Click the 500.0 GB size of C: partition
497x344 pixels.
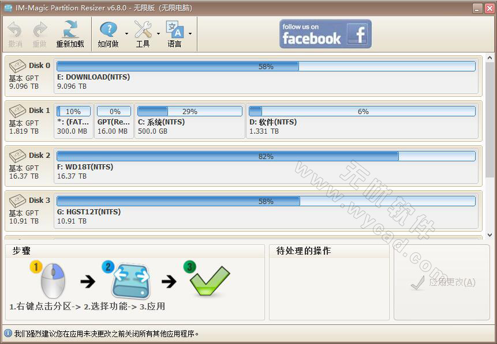click(x=152, y=131)
